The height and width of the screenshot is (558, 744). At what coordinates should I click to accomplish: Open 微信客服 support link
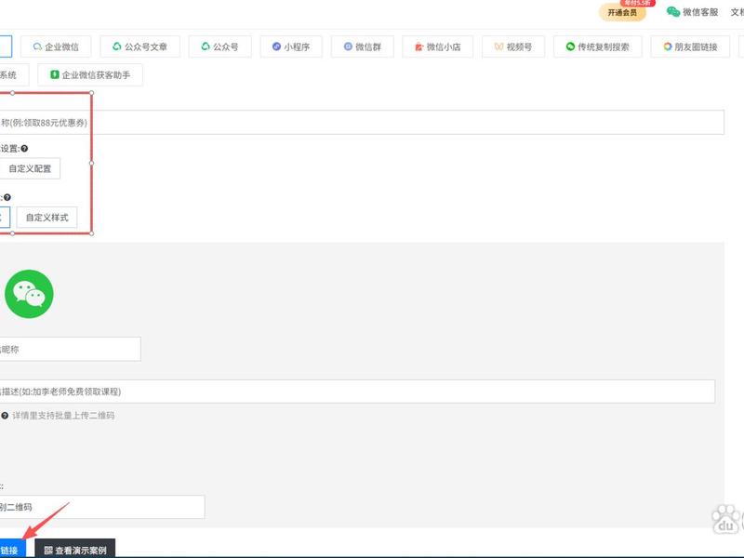coord(700,12)
